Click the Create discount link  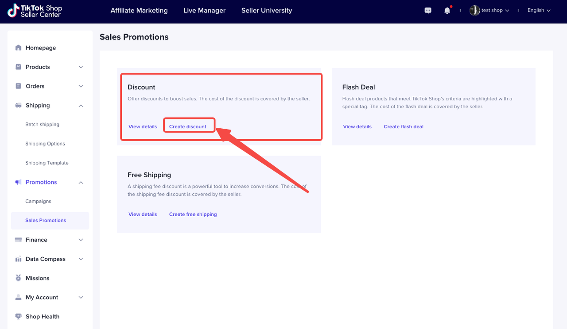click(188, 126)
